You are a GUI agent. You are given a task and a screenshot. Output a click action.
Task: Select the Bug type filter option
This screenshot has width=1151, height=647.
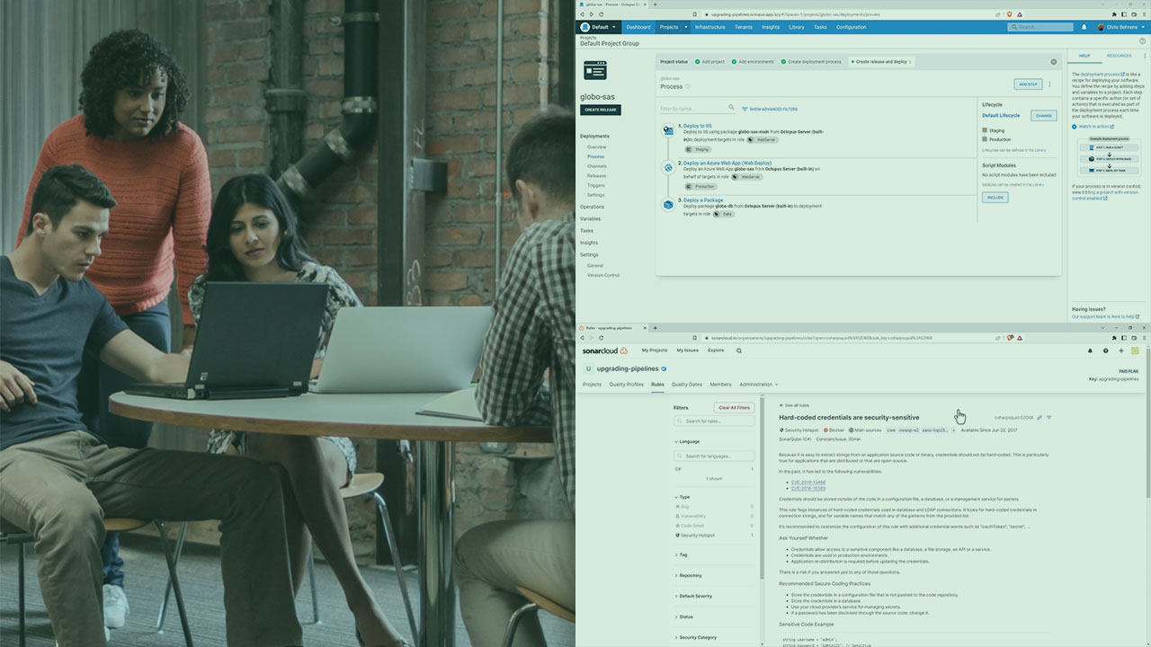(685, 507)
